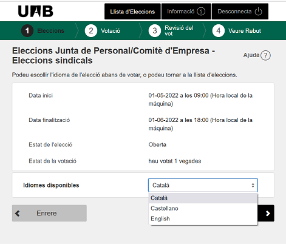Open the Idiomes disponibles language dropdown
The height and width of the screenshot is (244, 286).
(203, 185)
